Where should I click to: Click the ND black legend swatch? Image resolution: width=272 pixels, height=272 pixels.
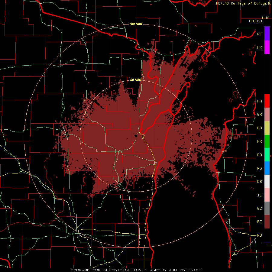pos(267,235)
